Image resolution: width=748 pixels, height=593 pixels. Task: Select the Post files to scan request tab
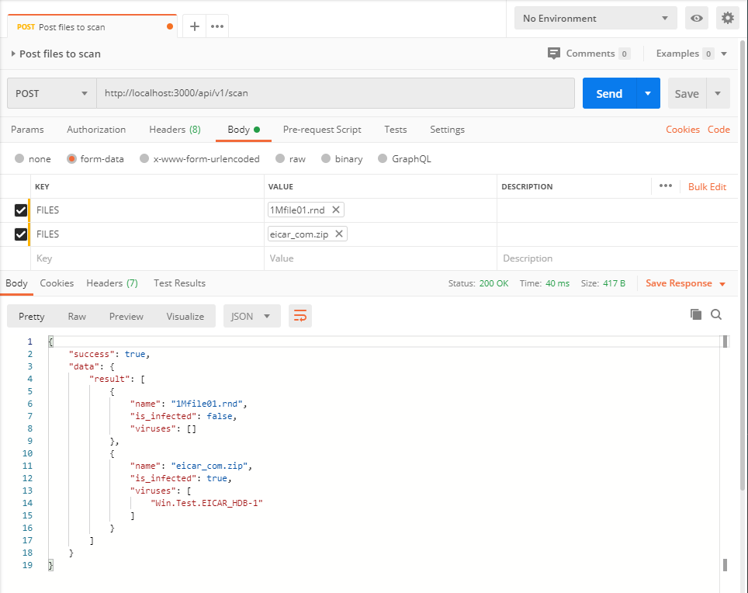[x=92, y=26]
